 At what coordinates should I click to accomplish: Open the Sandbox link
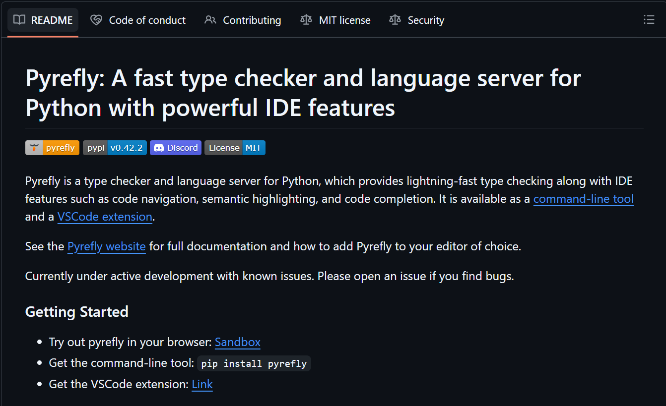click(x=238, y=342)
